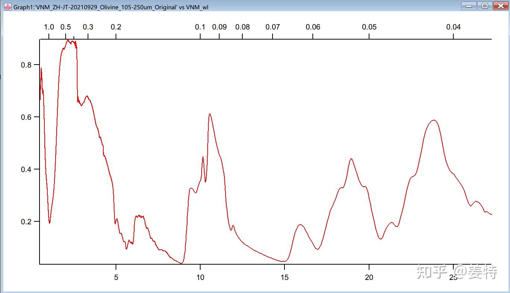
Task: Click the red trace peak near 10.5
Action: [210, 114]
